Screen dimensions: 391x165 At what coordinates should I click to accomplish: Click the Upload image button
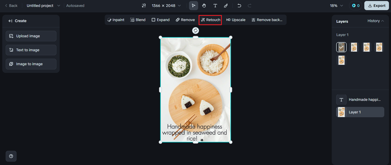(31, 36)
